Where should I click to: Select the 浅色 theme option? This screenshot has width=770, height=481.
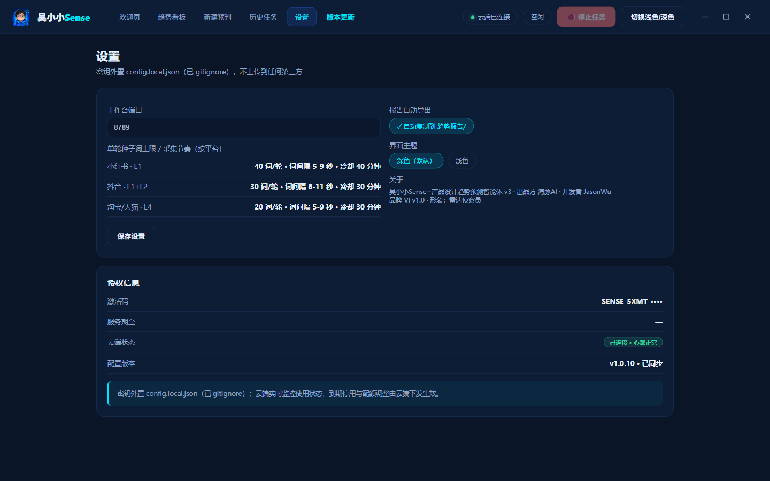tap(462, 161)
